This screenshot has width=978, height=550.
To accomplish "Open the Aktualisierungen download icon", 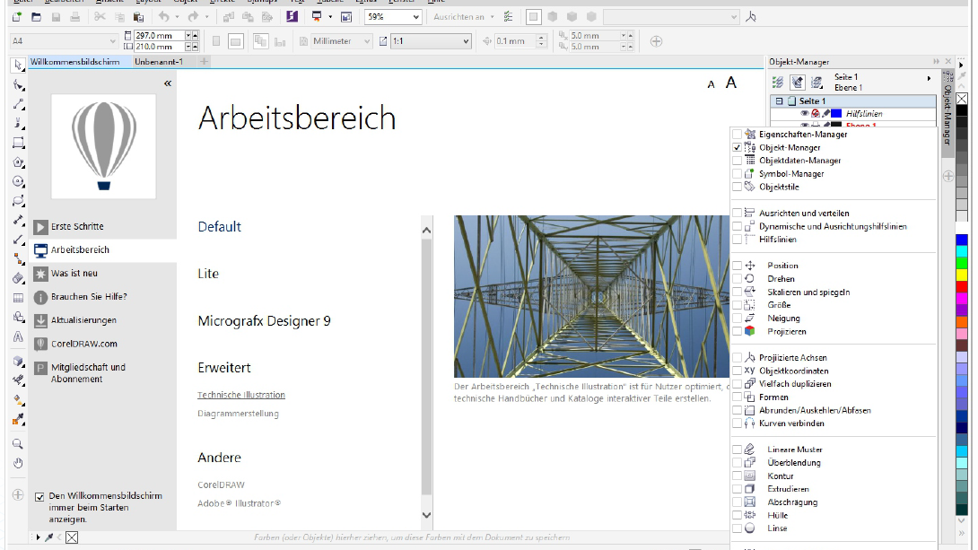I will coord(40,320).
